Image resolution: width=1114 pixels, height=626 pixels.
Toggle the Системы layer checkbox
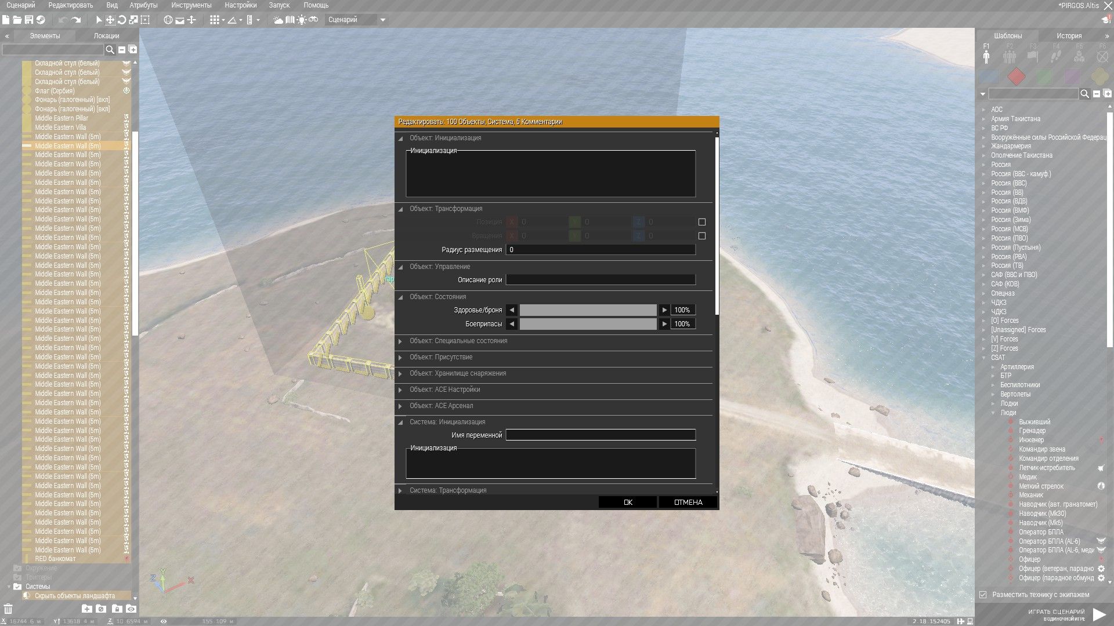(17, 587)
